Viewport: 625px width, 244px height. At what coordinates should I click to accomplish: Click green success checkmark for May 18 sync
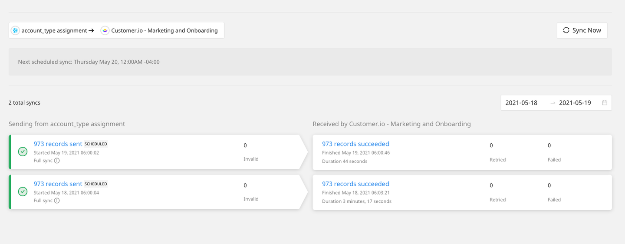[x=23, y=191]
